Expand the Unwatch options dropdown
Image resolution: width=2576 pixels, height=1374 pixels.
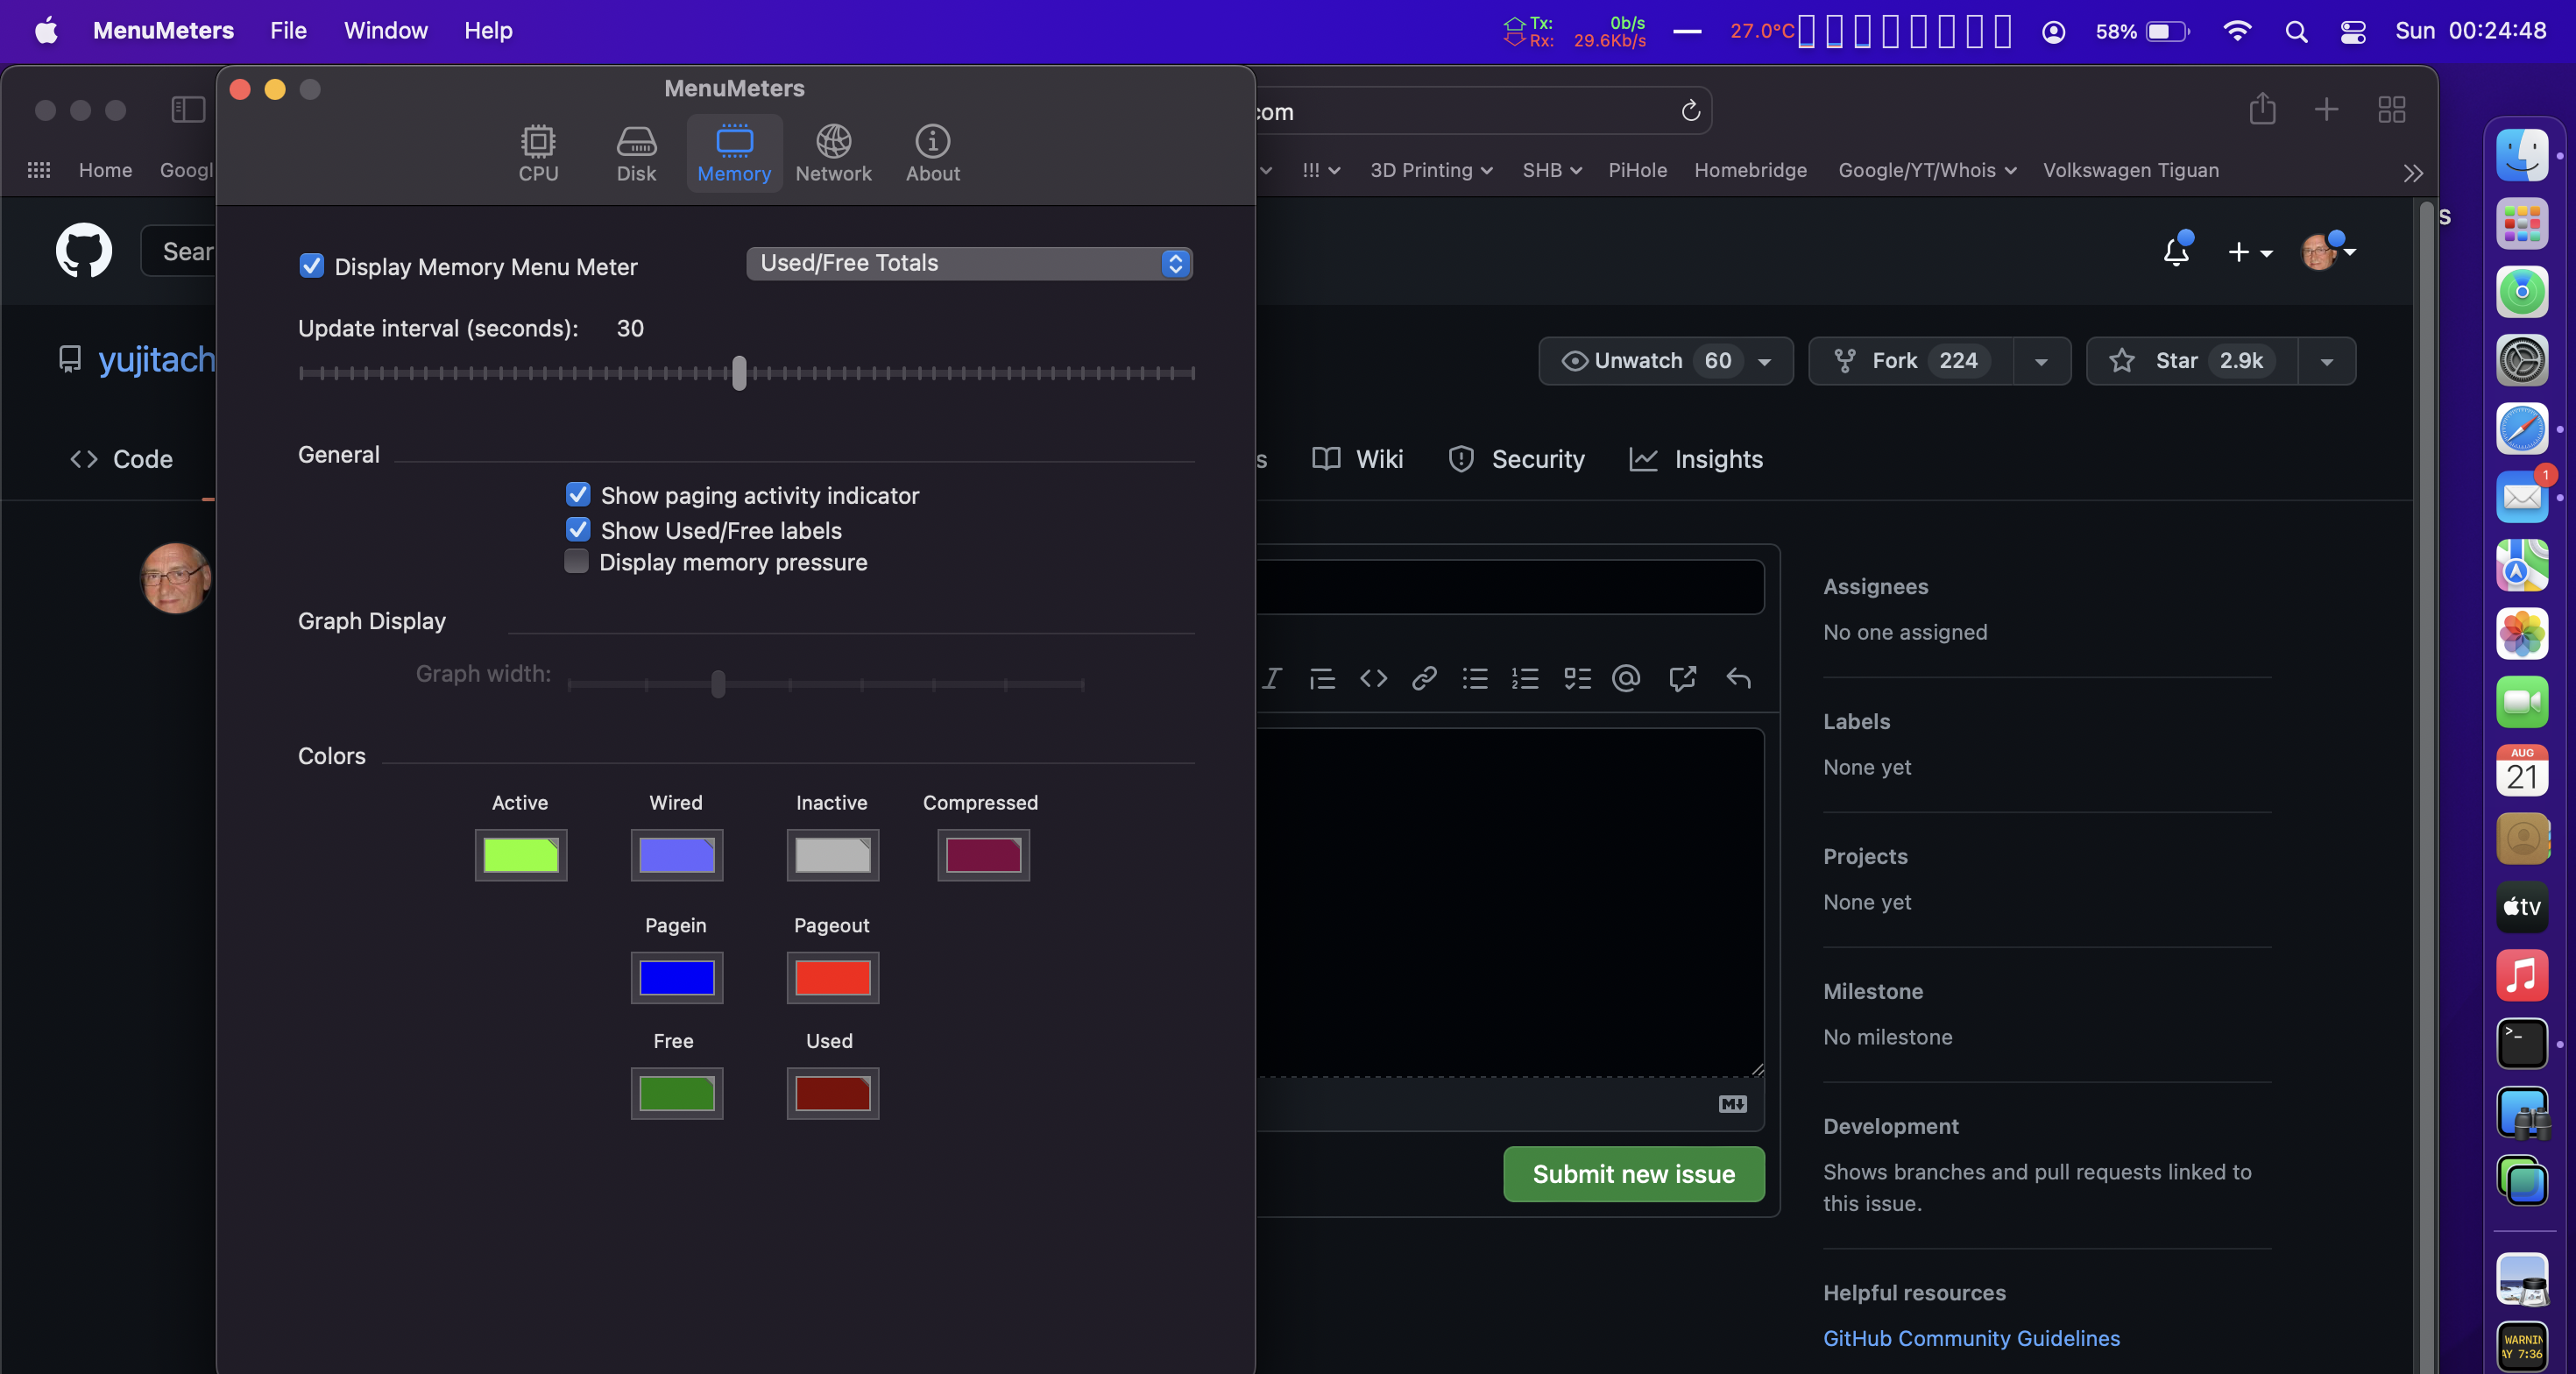pyautogui.click(x=1765, y=361)
